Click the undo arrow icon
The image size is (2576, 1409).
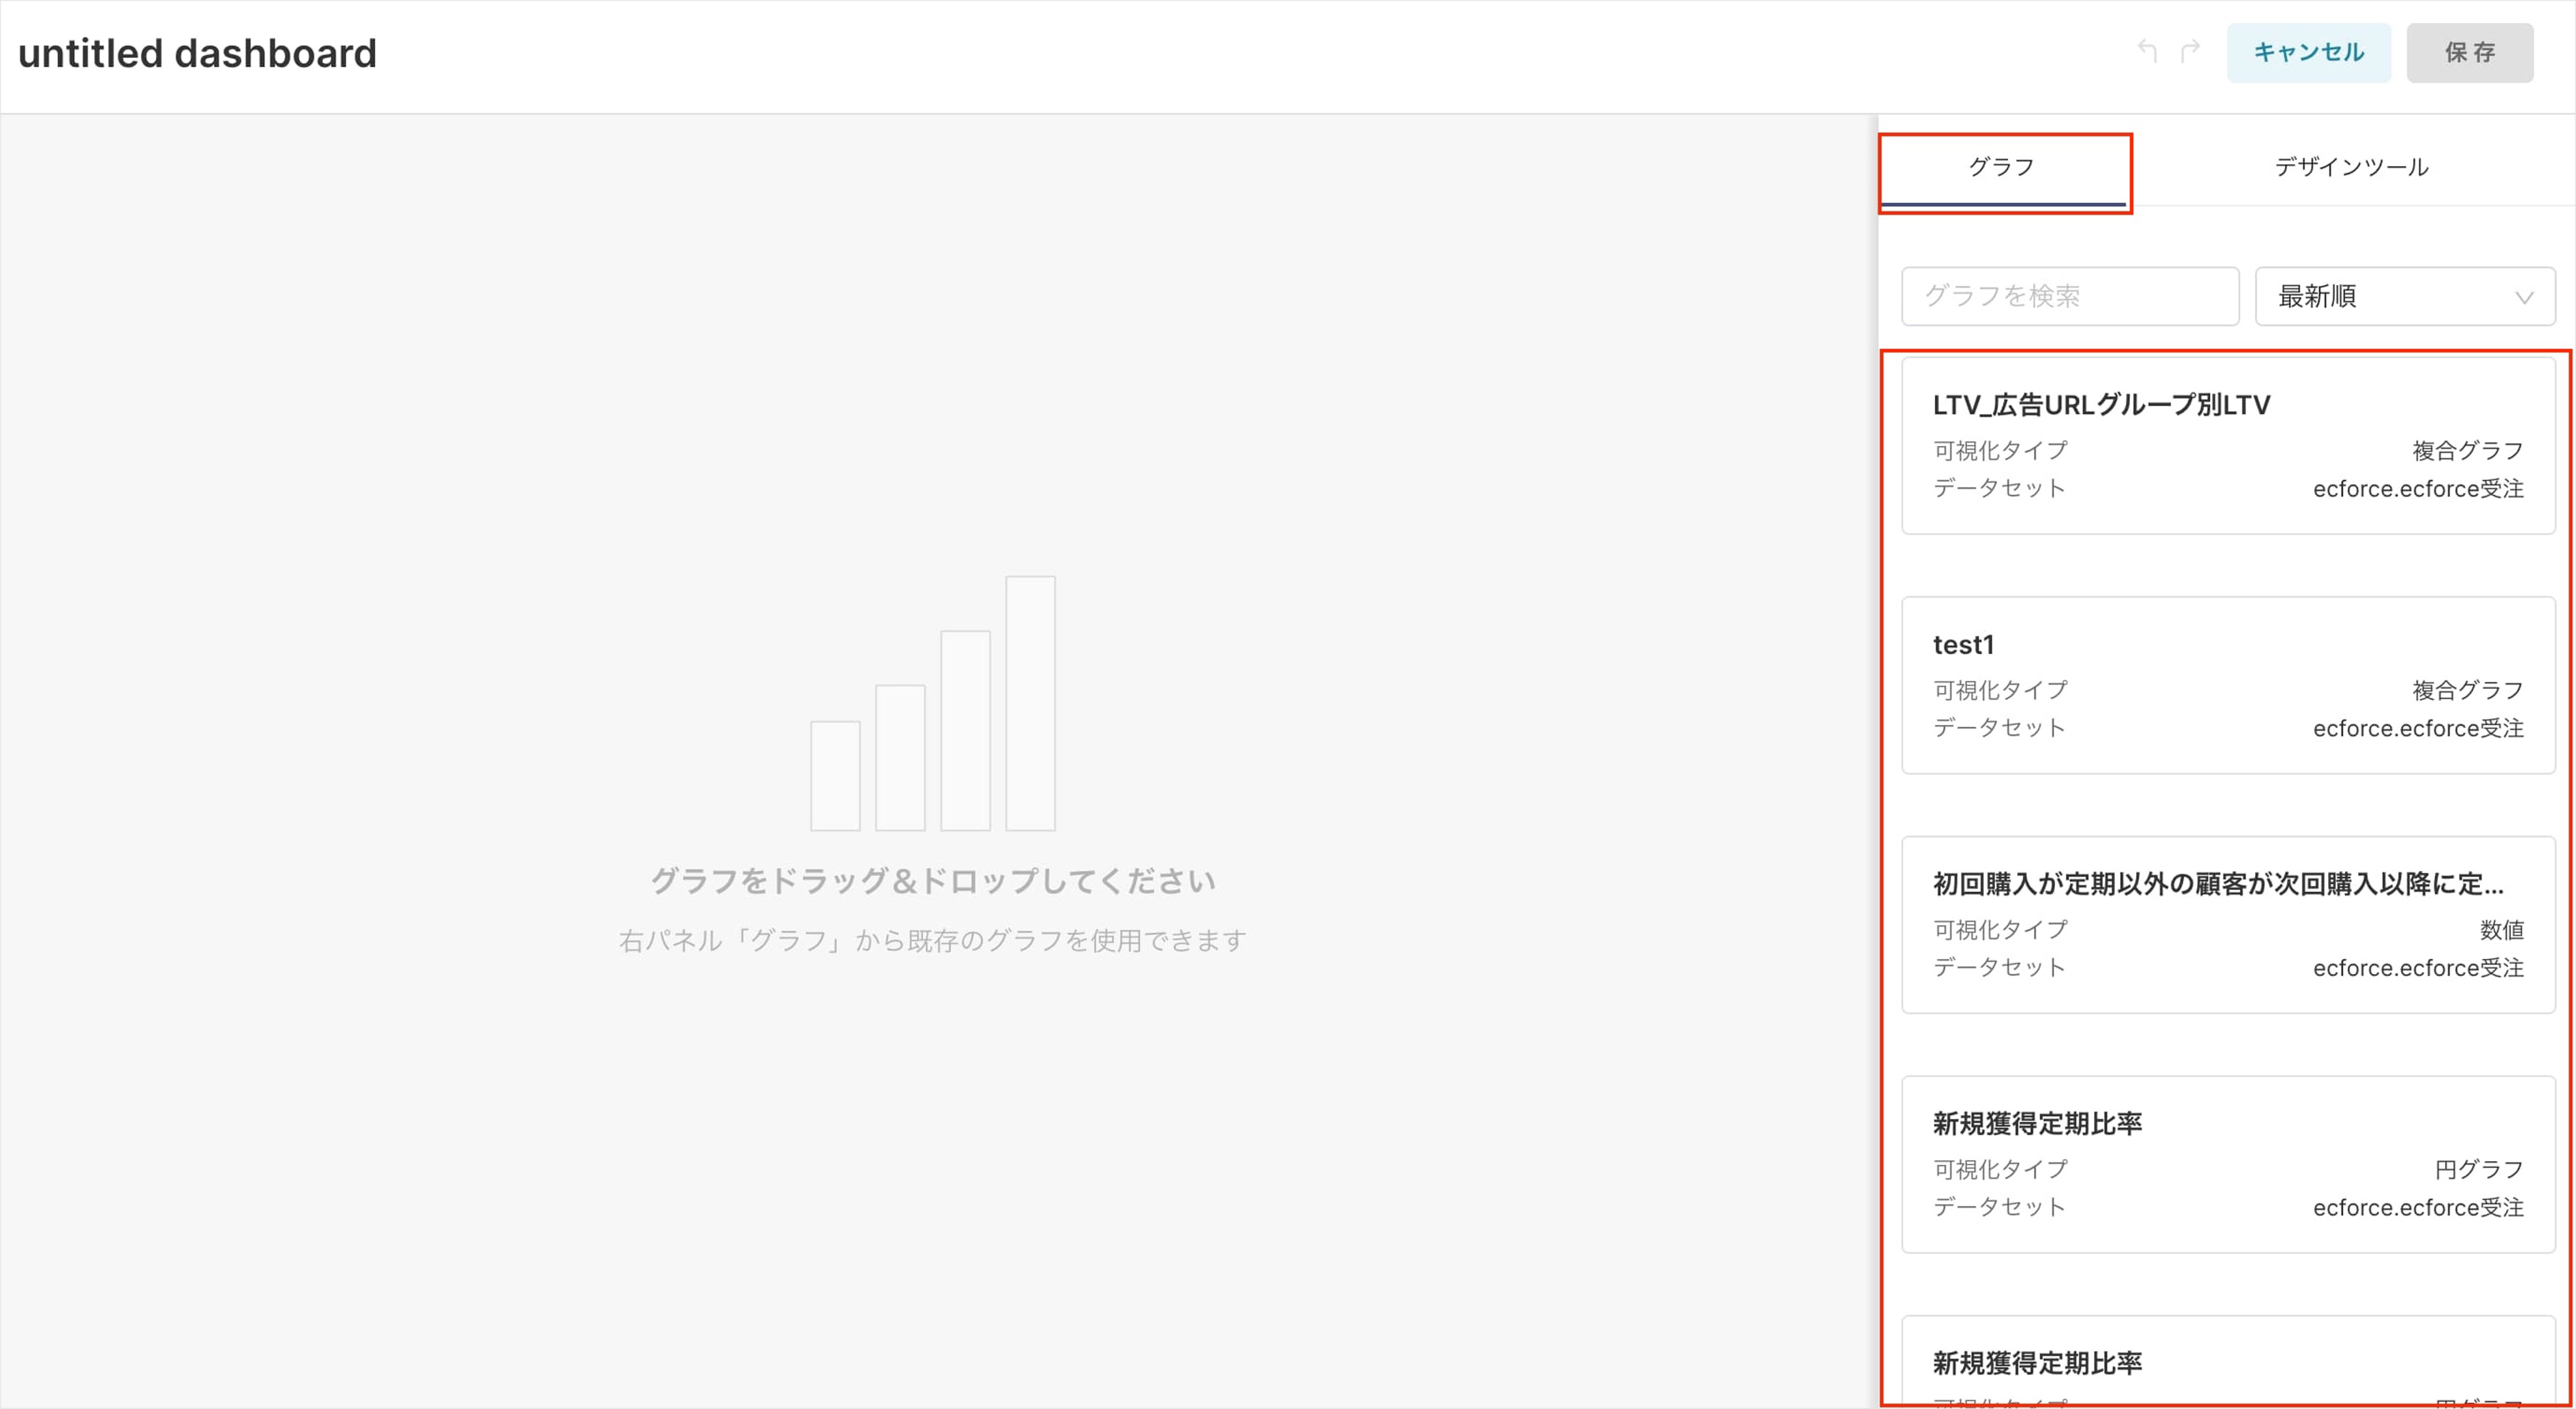(x=2147, y=51)
